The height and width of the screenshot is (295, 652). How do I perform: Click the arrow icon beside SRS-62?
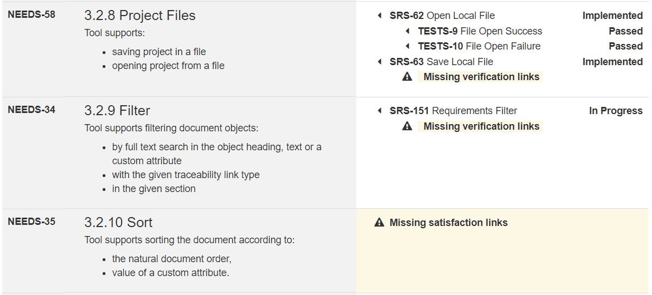[380, 16]
